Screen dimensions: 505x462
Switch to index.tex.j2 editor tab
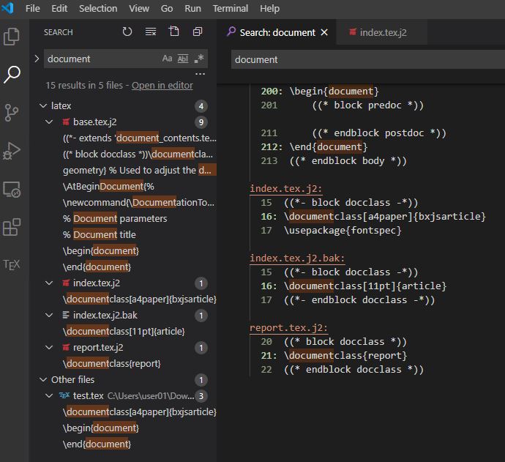381,32
